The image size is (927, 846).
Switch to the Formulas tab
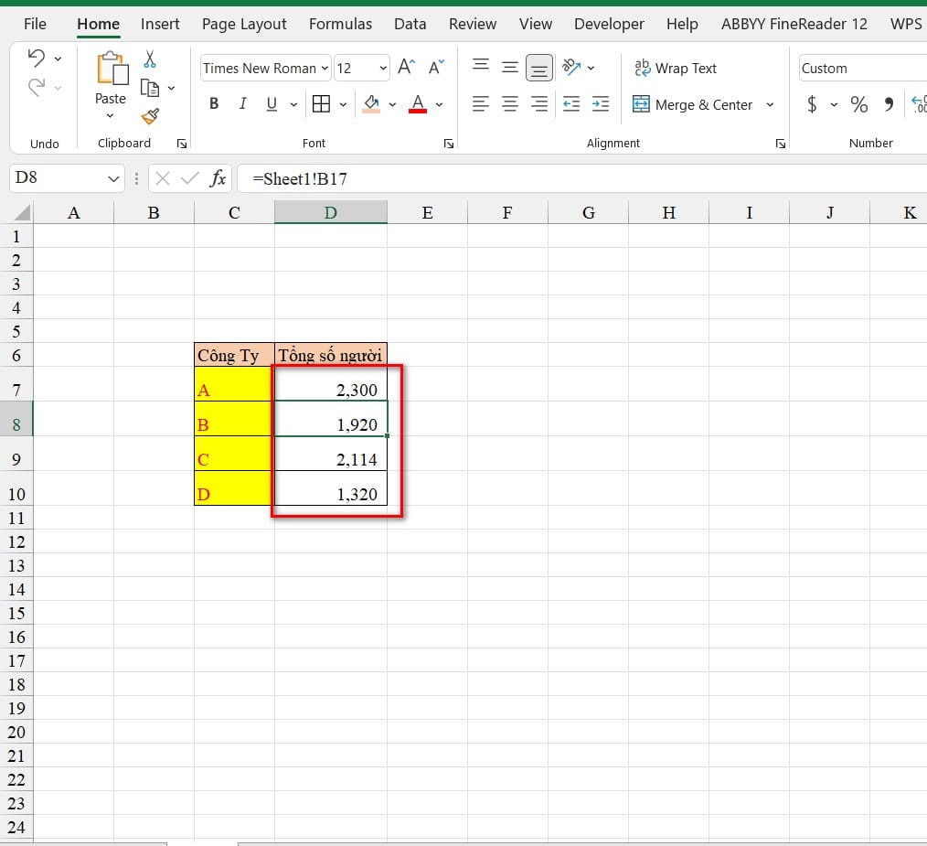340,24
